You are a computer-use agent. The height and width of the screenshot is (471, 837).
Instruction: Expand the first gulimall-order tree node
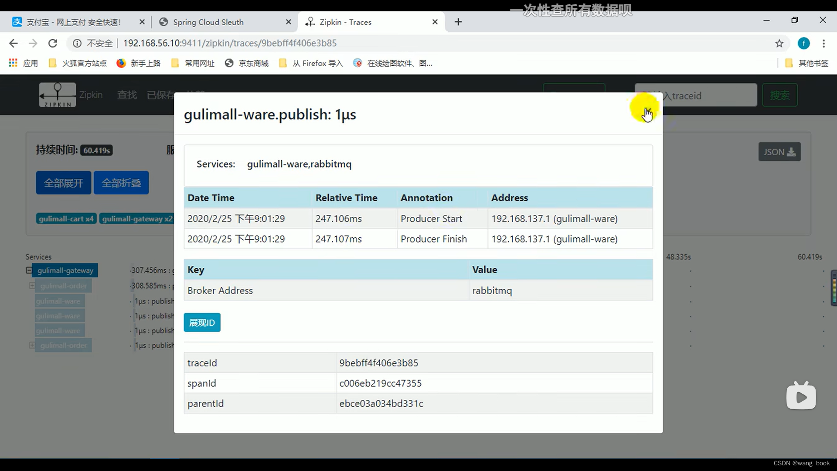tap(32, 286)
